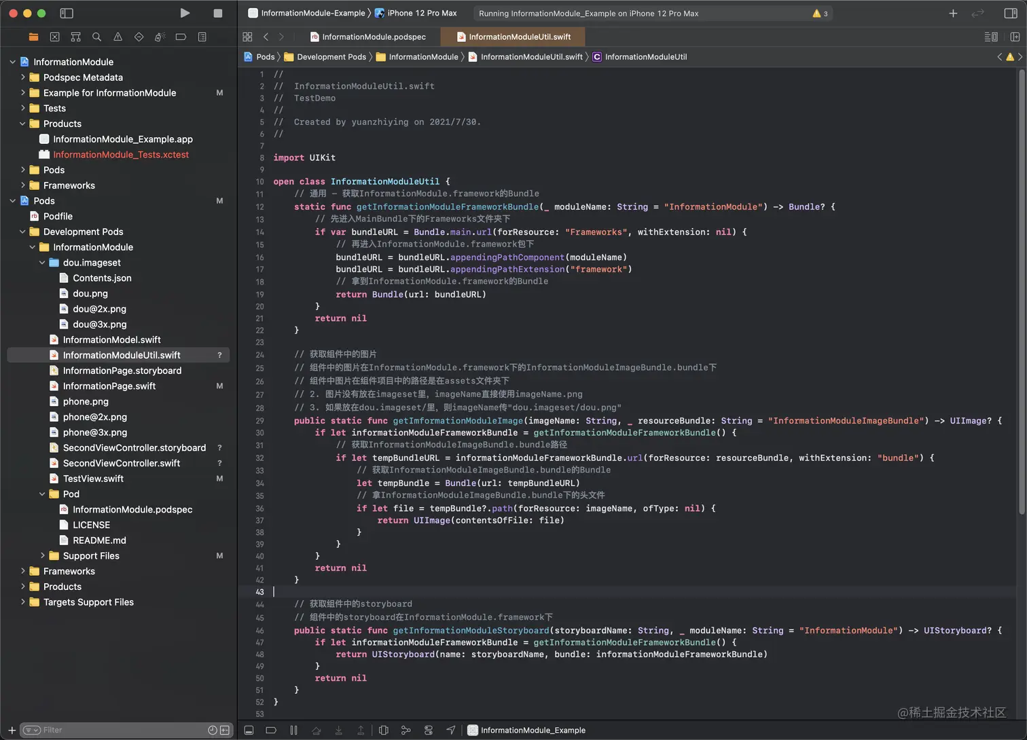The height and width of the screenshot is (740, 1027).
Task: Expand Targets Support Files folder
Action: point(22,602)
